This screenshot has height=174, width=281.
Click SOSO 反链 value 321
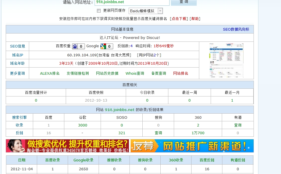pos(122,133)
